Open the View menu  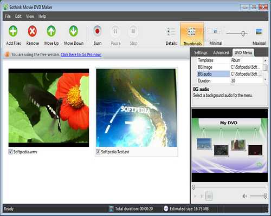[30, 16]
